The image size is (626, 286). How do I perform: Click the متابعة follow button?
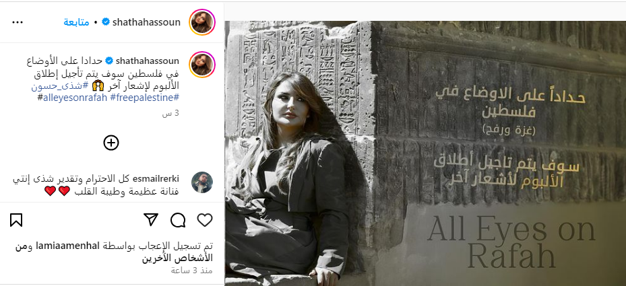76,22
